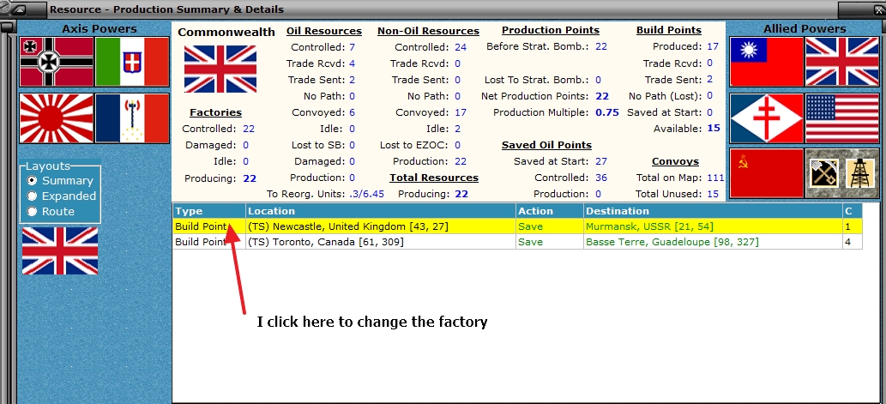Click the large Union Jack under Commonwealth heading
The height and width of the screenshot is (404, 886).
click(220, 69)
